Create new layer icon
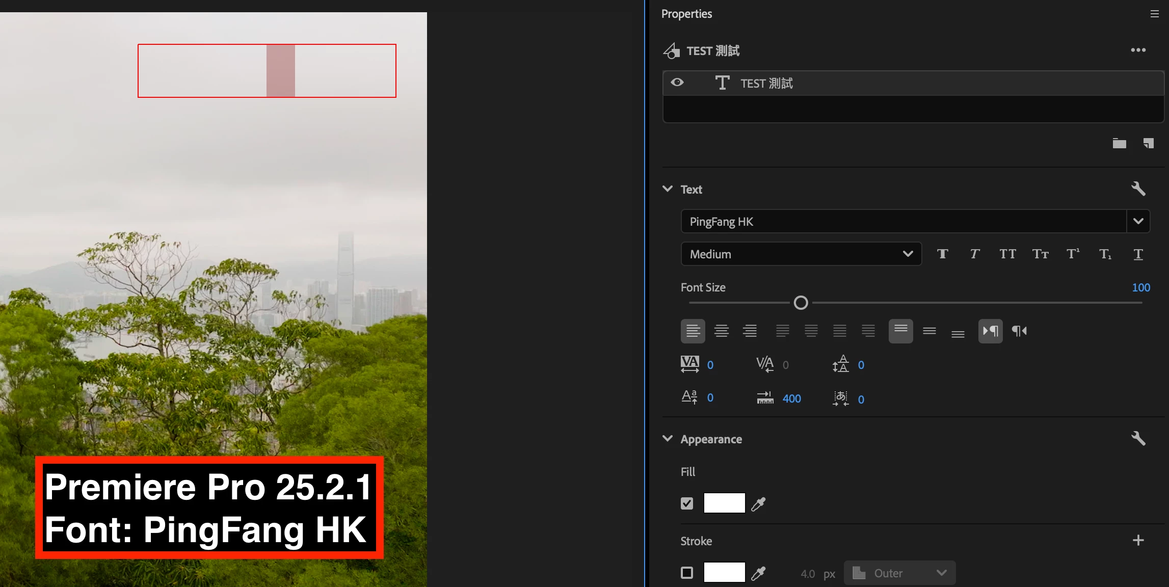The width and height of the screenshot is (1169, 587). coord(1148,143)
